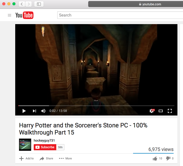Play the video
The image size is (183, 166).
[x=24, y=111]
